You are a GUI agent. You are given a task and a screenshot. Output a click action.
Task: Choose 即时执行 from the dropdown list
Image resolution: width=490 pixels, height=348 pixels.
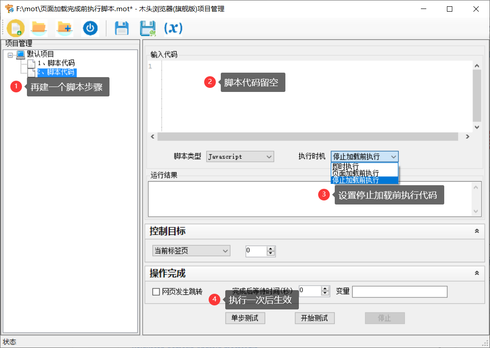[346, 166]
